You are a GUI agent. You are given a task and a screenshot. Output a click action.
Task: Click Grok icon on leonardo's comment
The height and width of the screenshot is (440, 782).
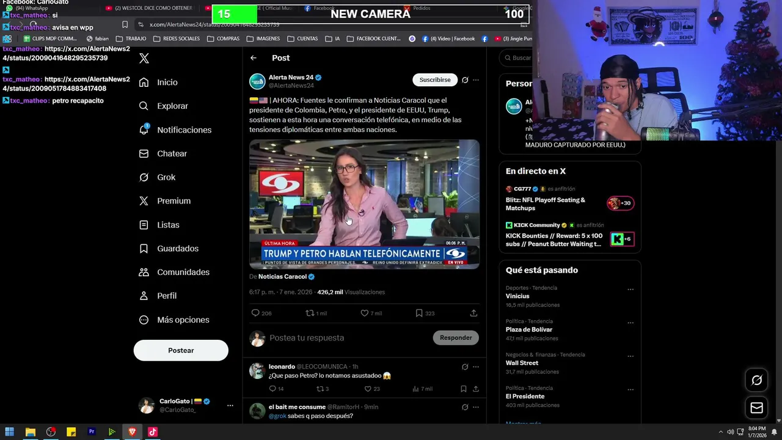pyautogui.click(x=465, y=367)
